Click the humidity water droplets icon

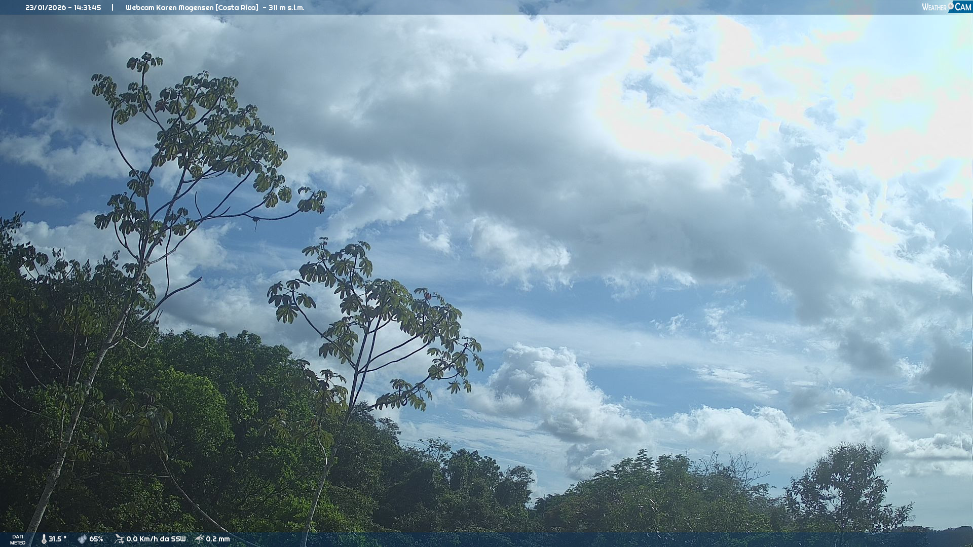pos(82,539)
